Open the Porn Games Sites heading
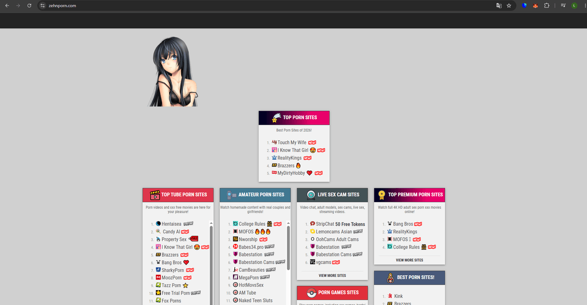The image size is (587, 305). click(338, 293)
